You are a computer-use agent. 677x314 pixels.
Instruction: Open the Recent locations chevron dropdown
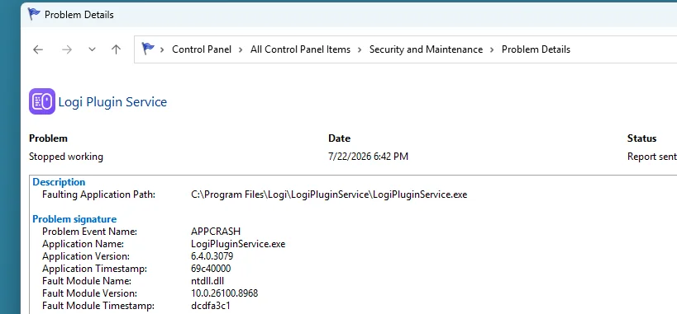click(92, 49)
